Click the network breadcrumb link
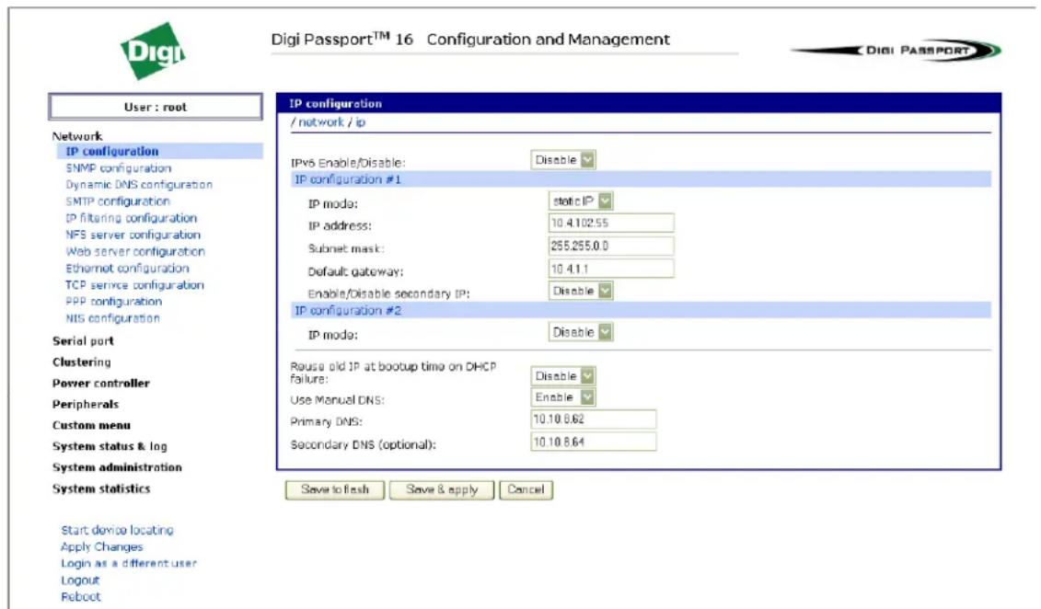The image size is (1041, 609). click(321, 122)
